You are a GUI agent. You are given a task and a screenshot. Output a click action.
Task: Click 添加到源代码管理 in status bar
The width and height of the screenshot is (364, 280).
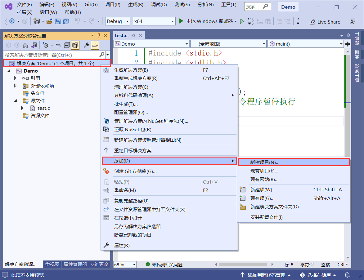[266, 275]
